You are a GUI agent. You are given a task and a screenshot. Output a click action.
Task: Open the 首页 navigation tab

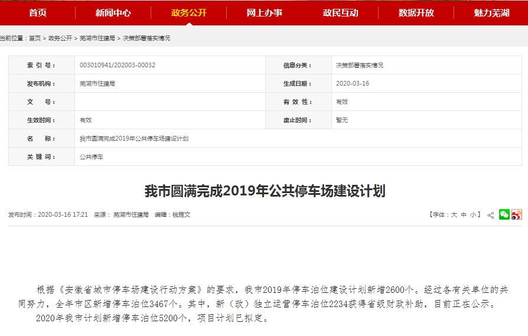click(38, 13)
